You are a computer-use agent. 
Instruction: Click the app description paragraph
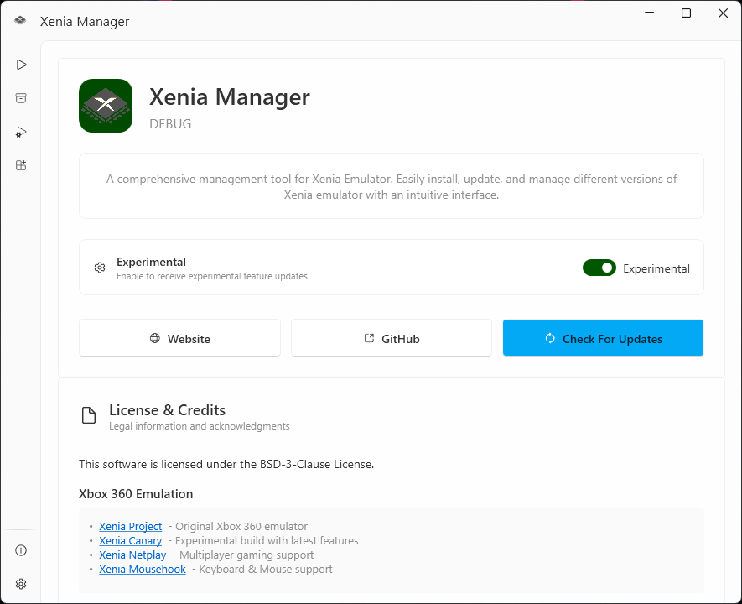tap(392, 186)
